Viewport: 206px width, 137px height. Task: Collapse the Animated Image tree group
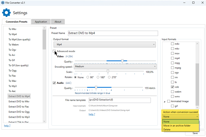[x=165, y=101]
